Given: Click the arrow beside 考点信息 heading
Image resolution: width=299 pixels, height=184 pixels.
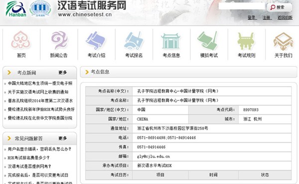Looking at the screenshot, I should click(87, 72).
